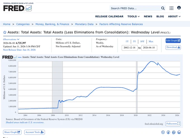This screenshot has height=138, width=190.
Task: Click the Download button
Action: pyautogui.click(x=173, y=47)
